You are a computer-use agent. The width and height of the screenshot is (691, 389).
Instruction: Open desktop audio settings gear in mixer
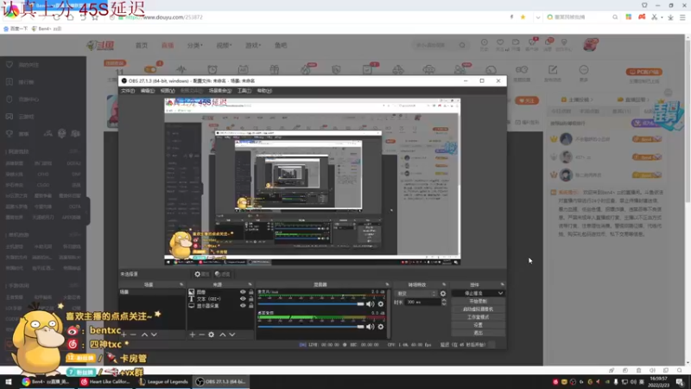coord(381,327)
